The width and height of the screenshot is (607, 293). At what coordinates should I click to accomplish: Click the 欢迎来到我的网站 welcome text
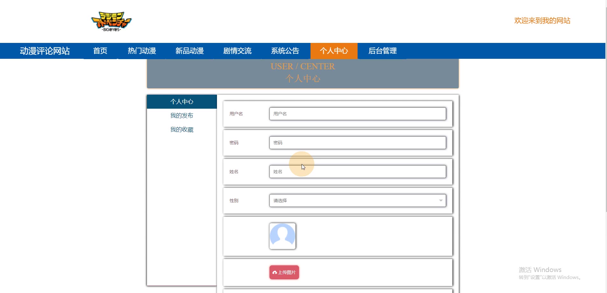542,21
